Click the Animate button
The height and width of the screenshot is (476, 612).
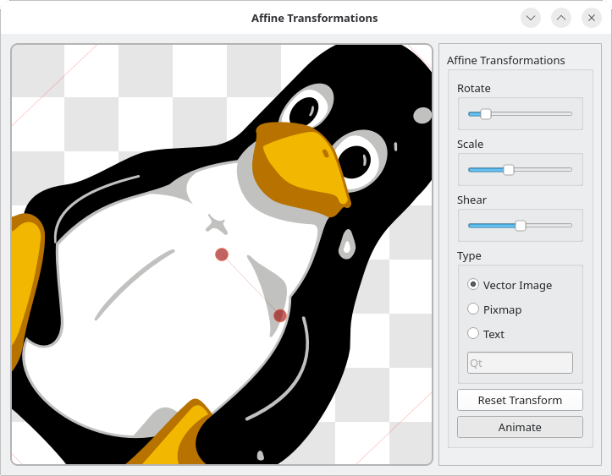point(520,427)
